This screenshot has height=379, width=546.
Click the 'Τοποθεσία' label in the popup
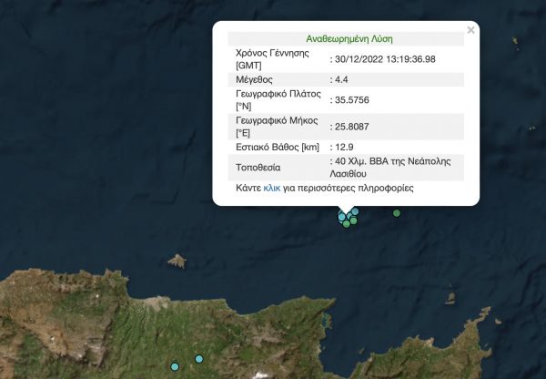[x=258, y=167]
